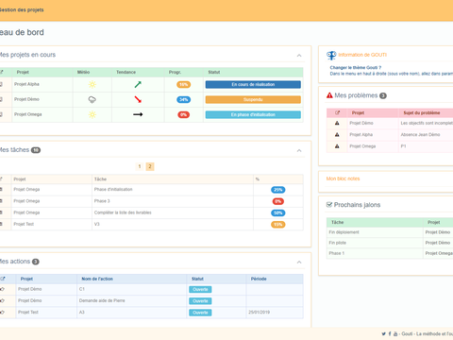Viewport: 453px width, 340px height.
Task: Click the 0% progress badge of Projet Omega project
Action: pyautogui.click(x=183, y=114)
